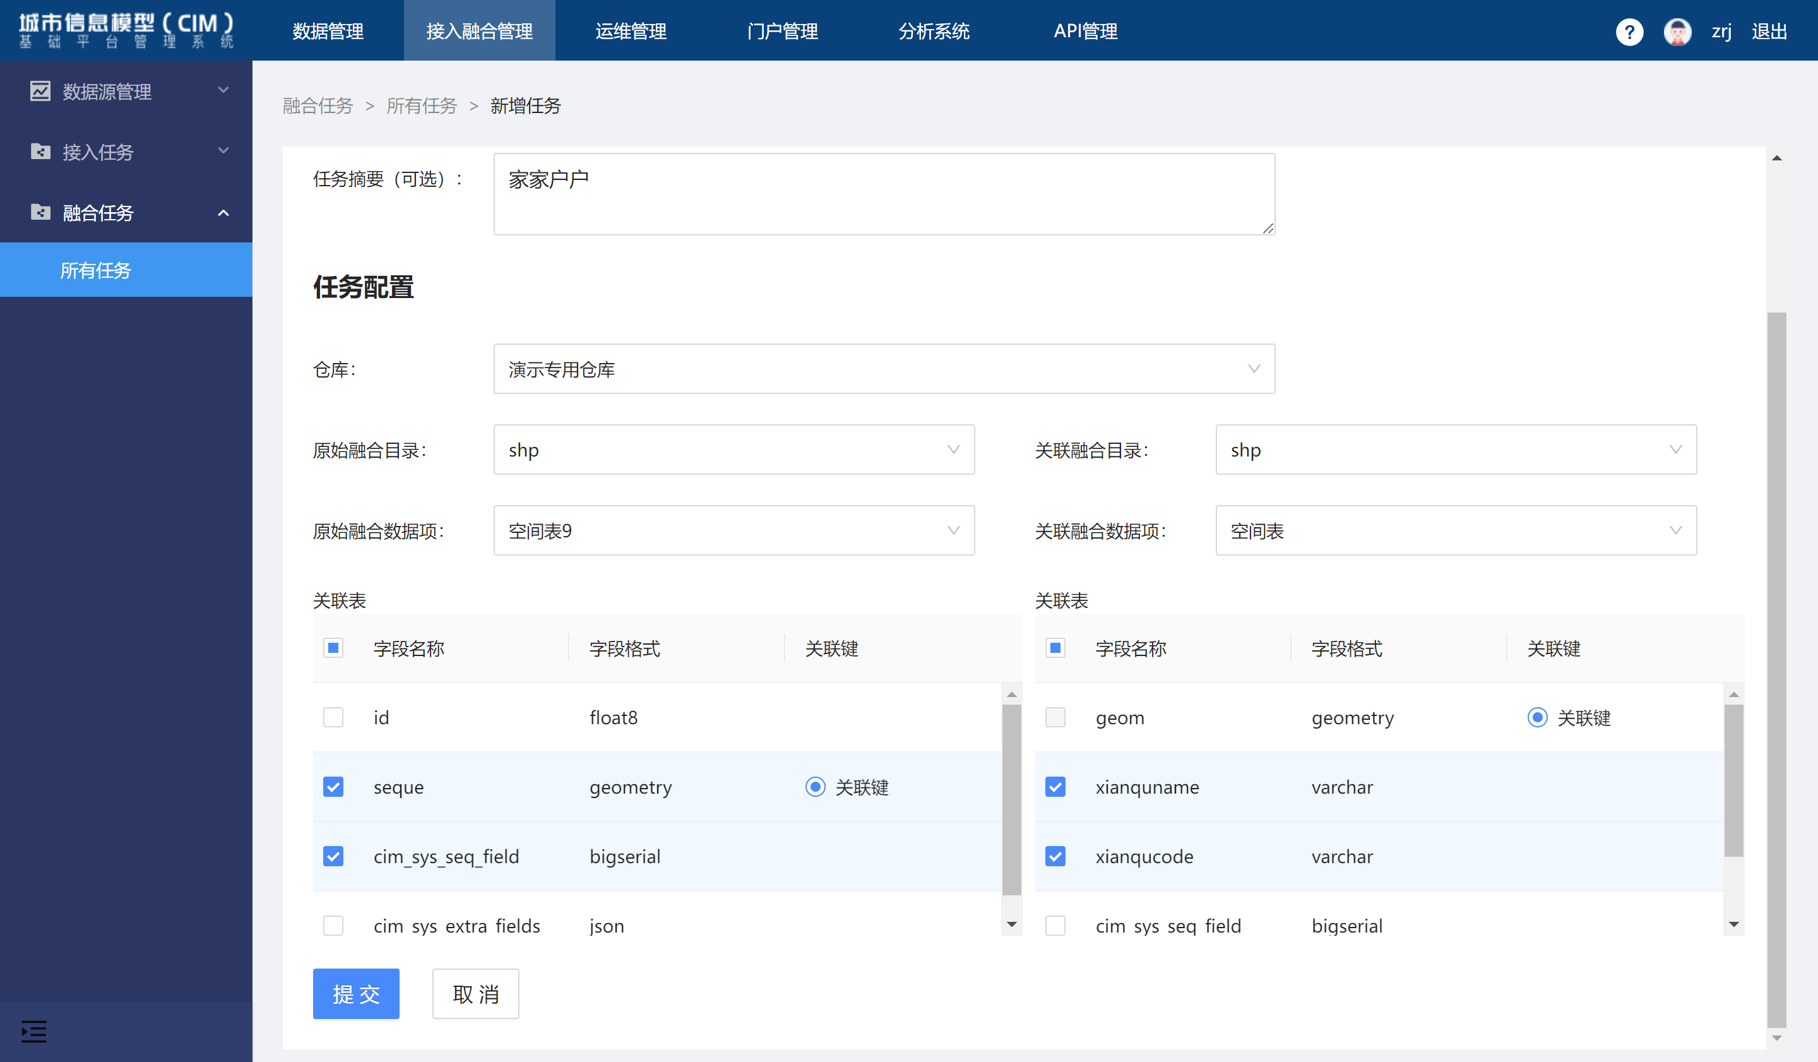
Task: Open the help question mark icon
Action: point(1629,32)
